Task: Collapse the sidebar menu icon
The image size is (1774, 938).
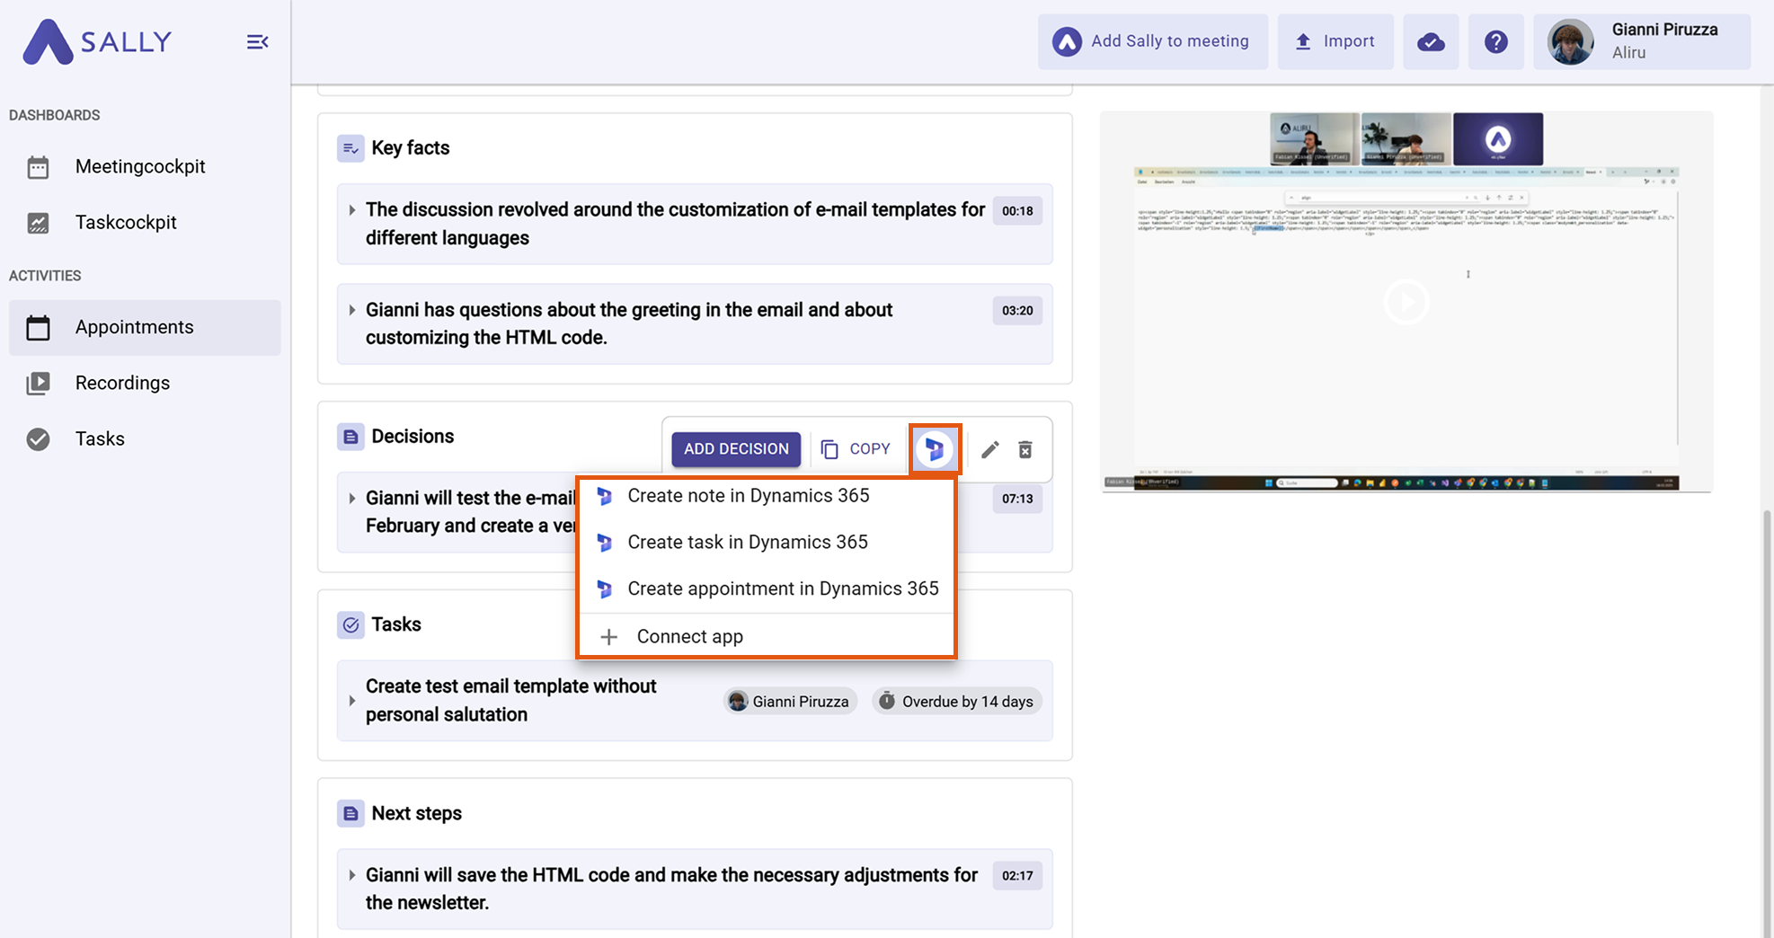Action: (257, 42)
